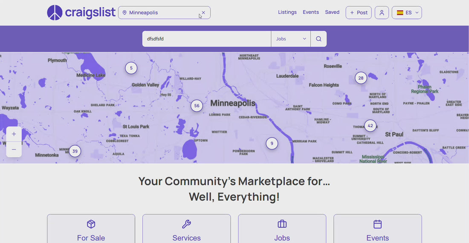Open the ES language selector dropdown

pos(407,12)
